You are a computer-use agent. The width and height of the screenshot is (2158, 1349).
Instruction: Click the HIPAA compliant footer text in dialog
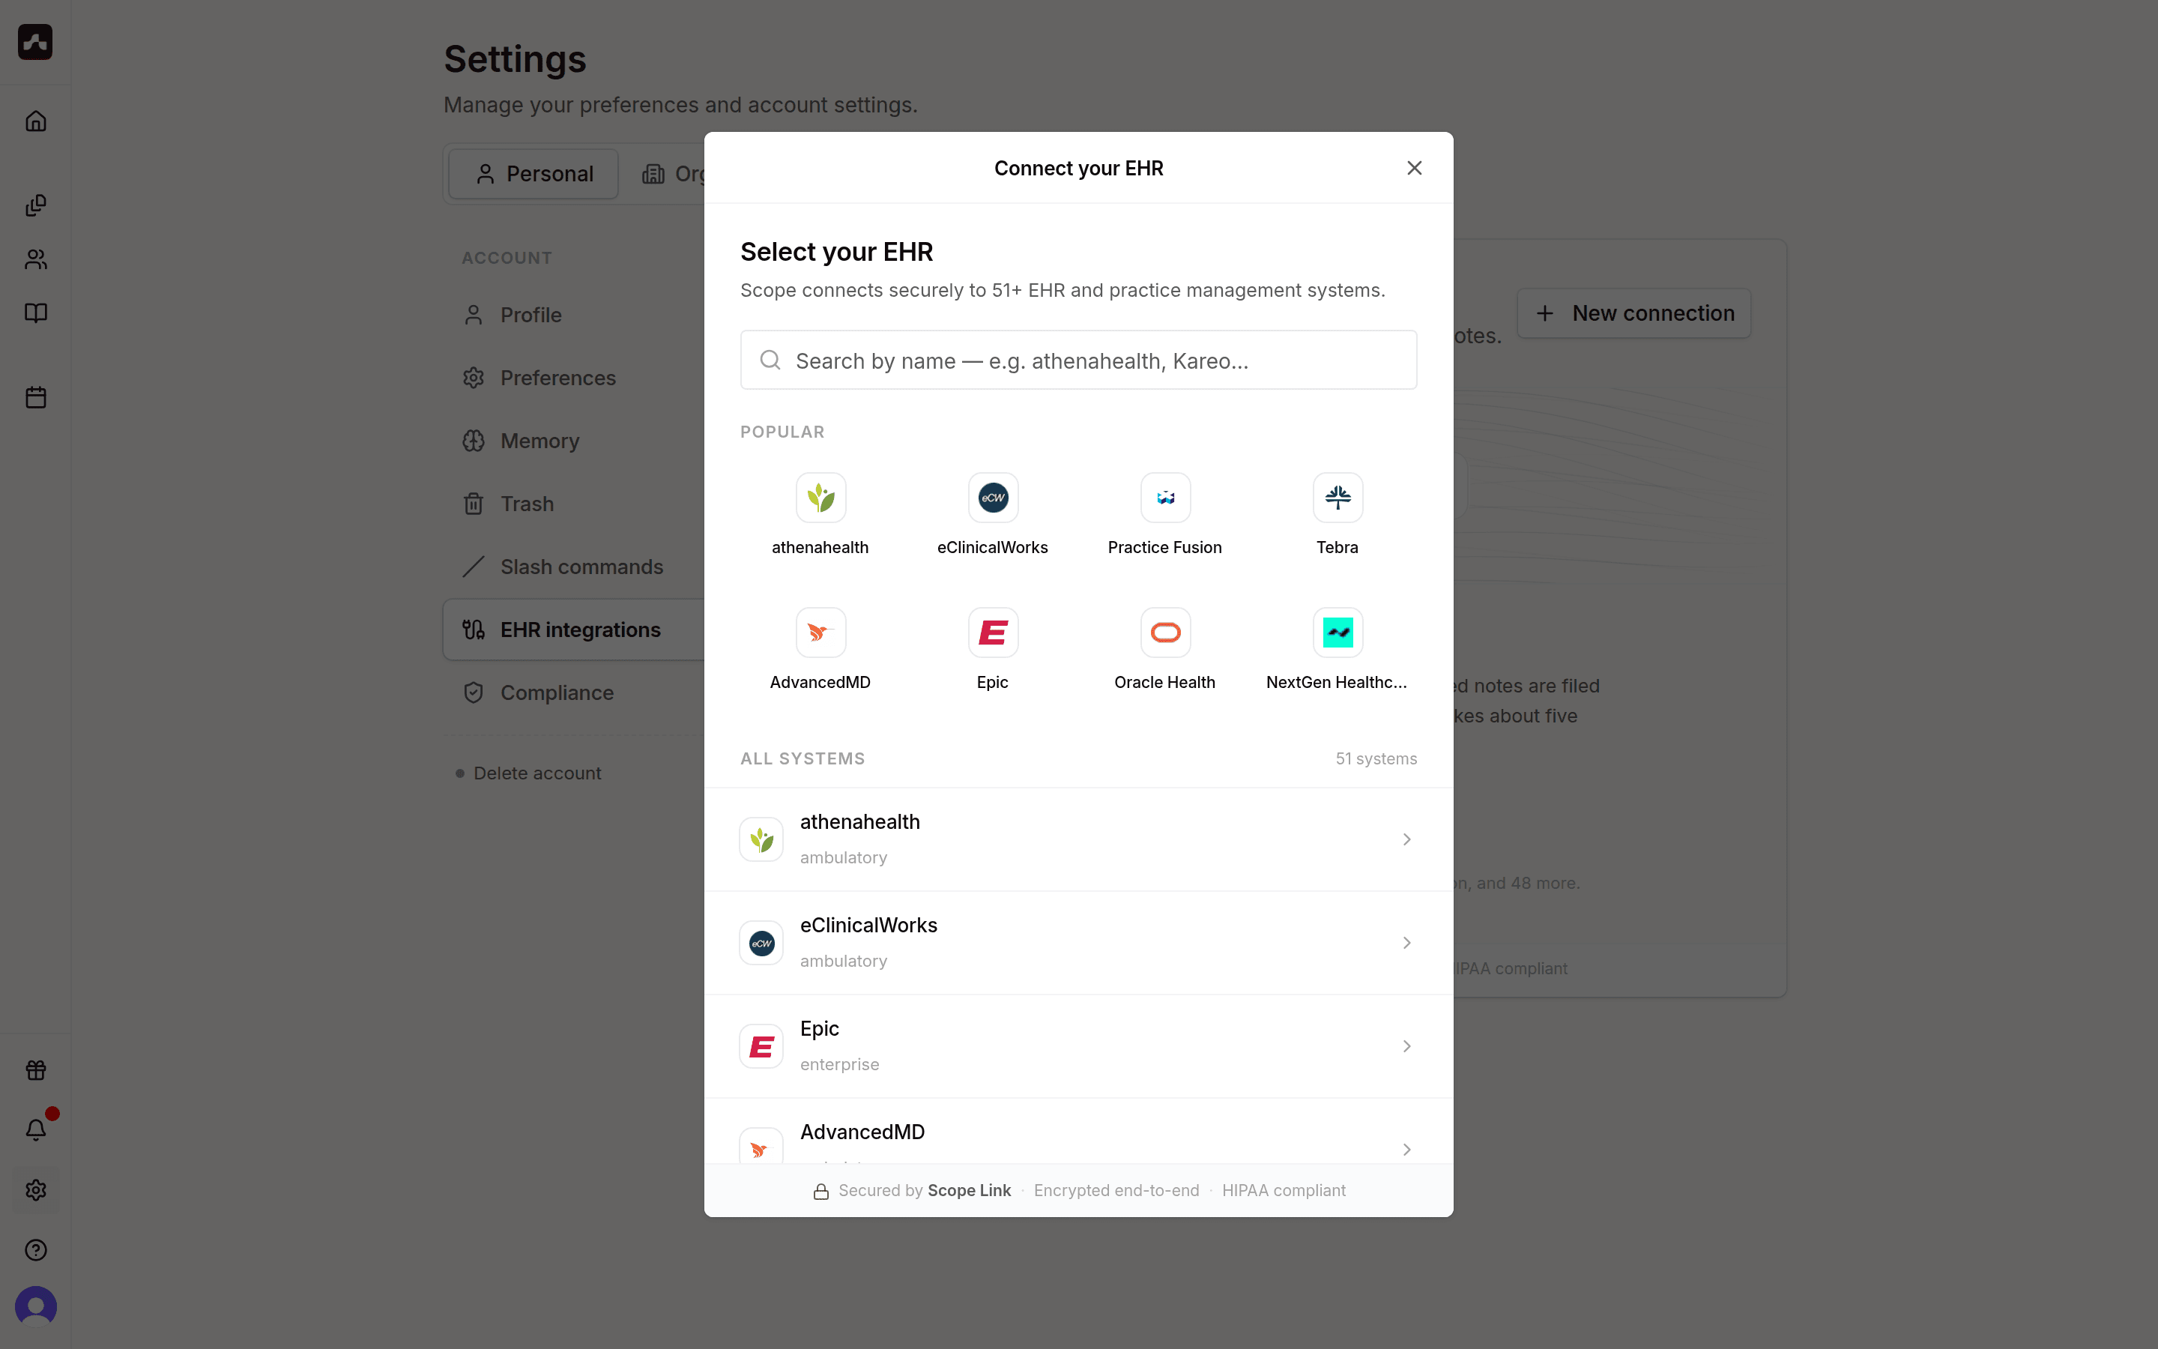click(1284, 1190)
